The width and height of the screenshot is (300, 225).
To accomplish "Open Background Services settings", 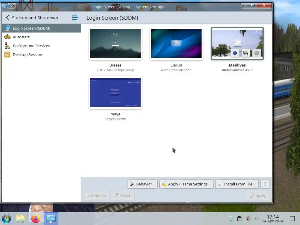I will click(x=41, y=46).
